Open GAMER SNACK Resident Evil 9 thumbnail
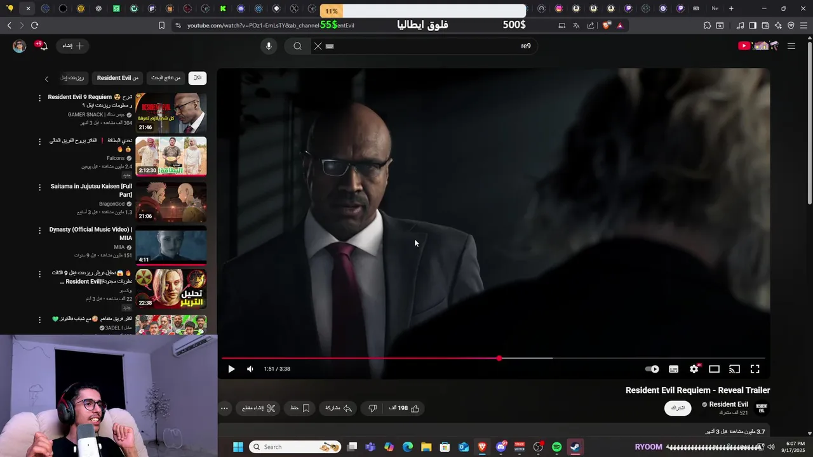 click(x=171, y=113)
